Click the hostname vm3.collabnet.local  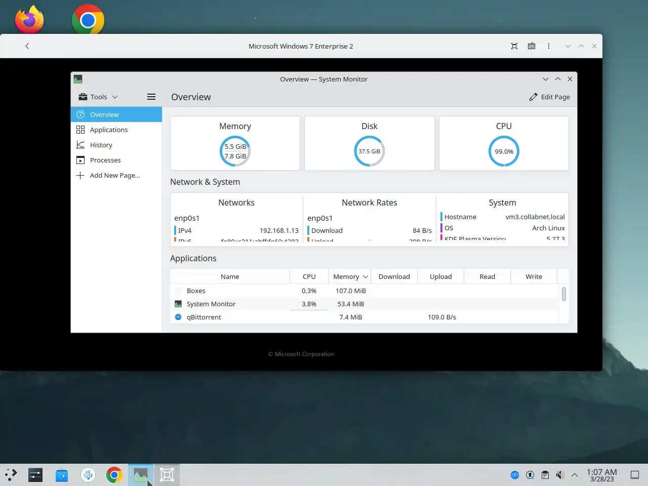[535, 217]
